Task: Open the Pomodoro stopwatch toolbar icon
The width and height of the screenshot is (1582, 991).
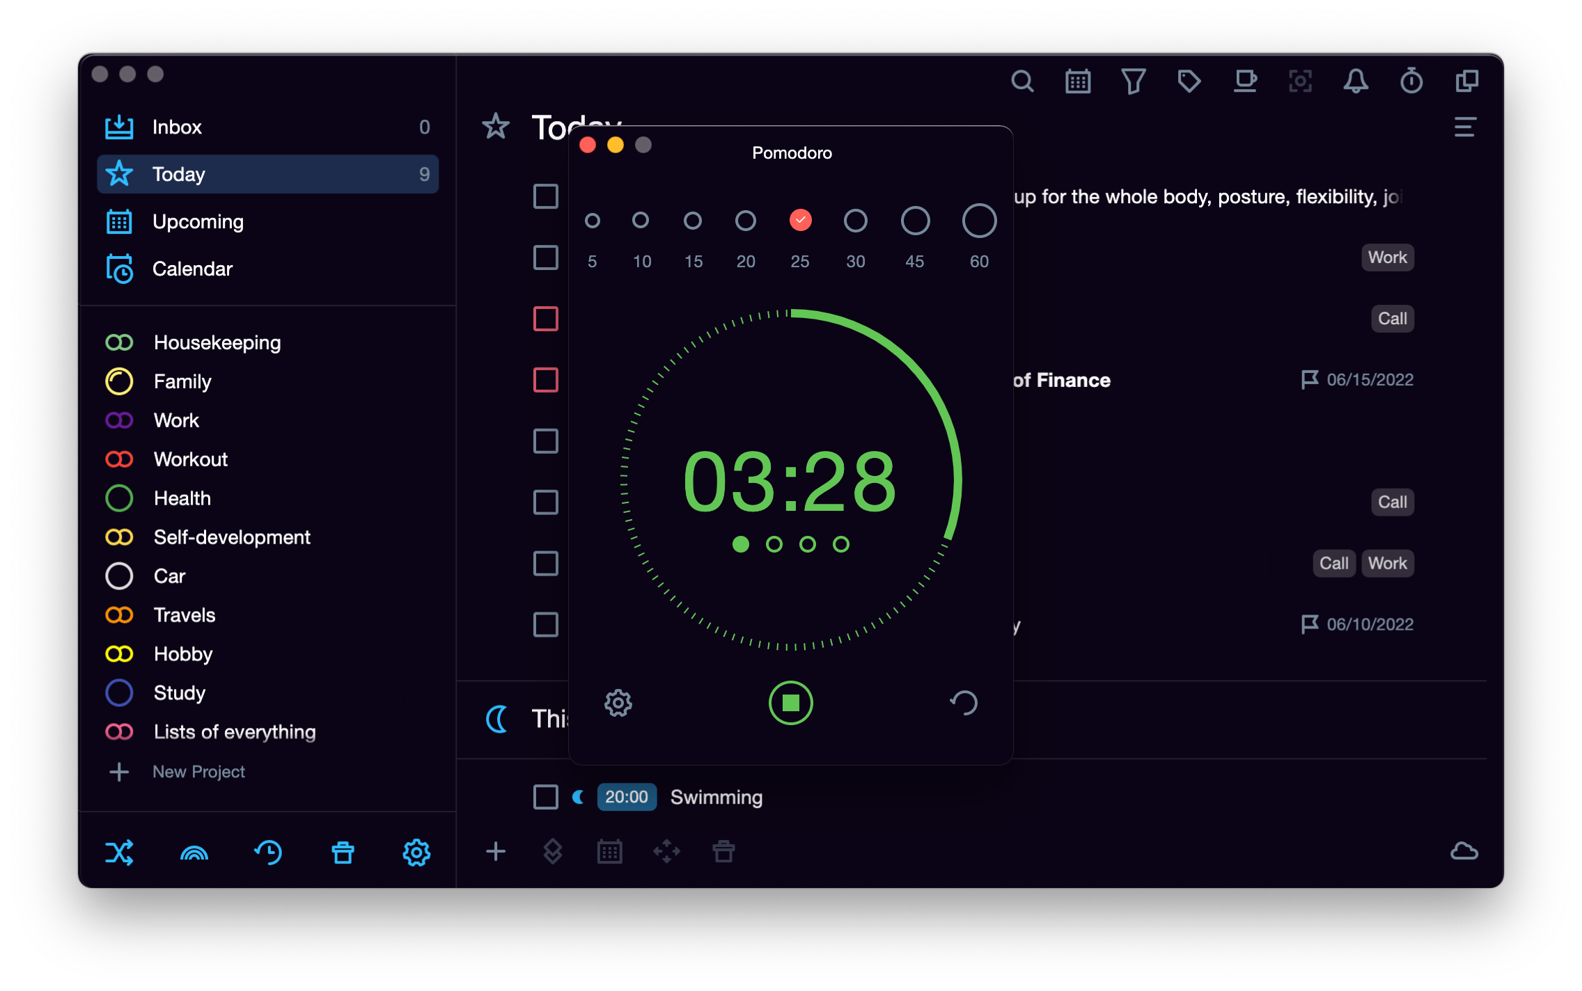Action: click(x=1411, y=81)
